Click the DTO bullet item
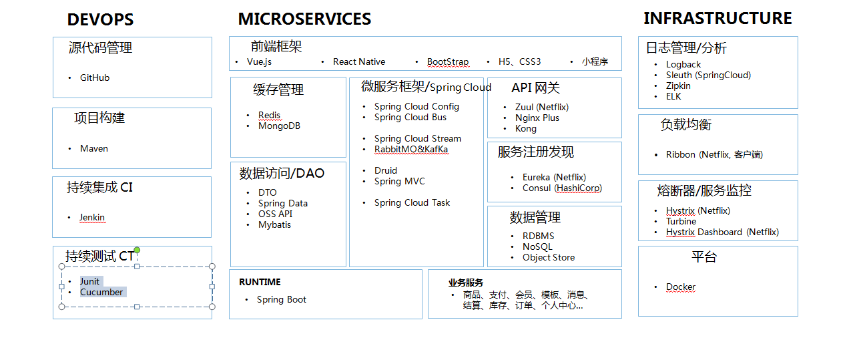Screen dimensions: 851x342 coord(268,192)
